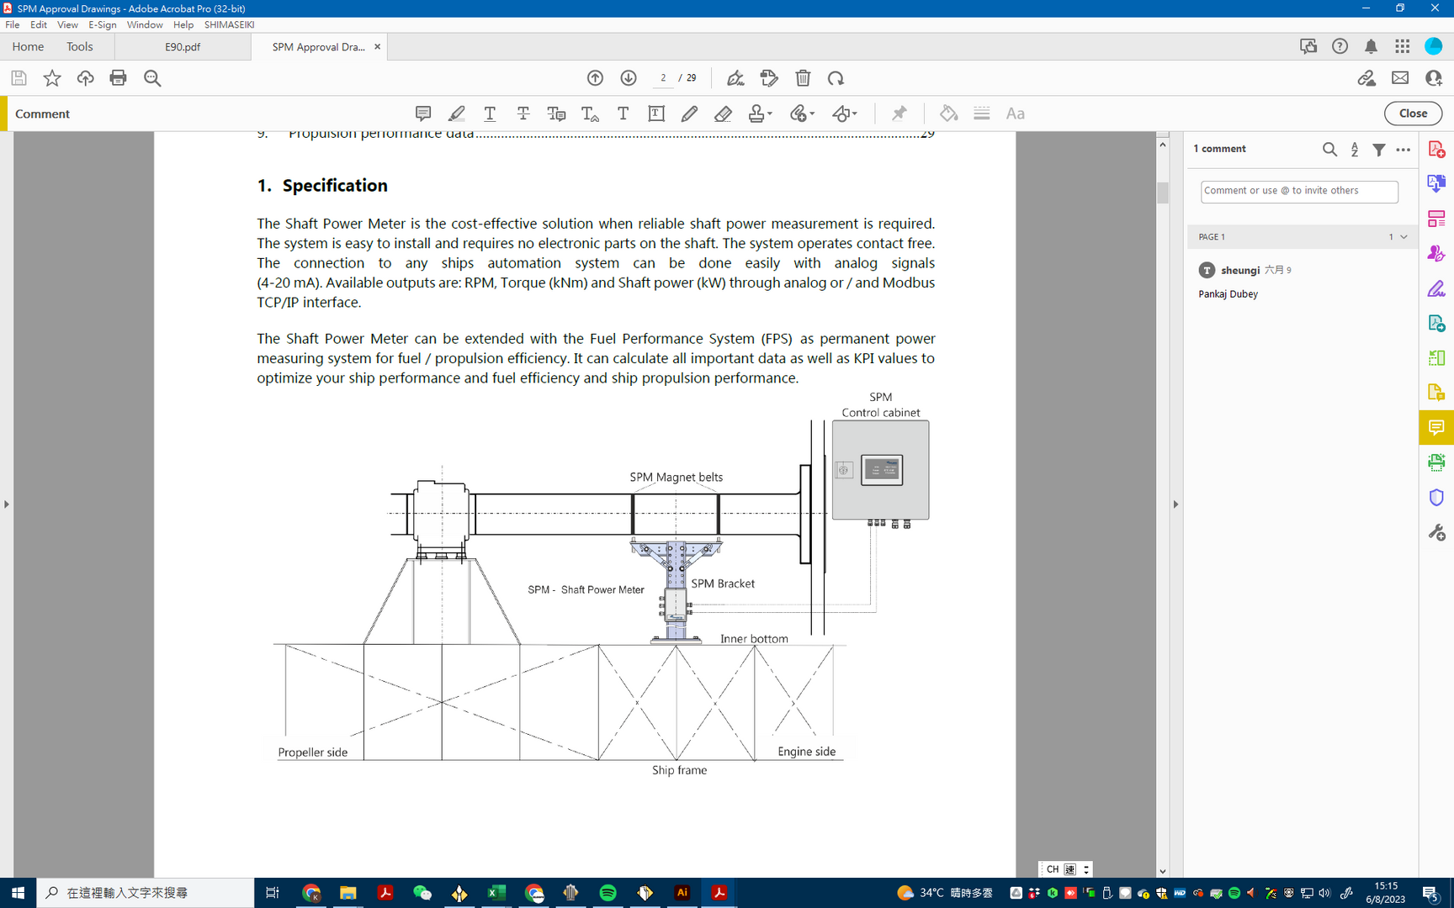
Task: Select the sticky note comment tool
Action: pyautogui.click(x=423, y=113)
